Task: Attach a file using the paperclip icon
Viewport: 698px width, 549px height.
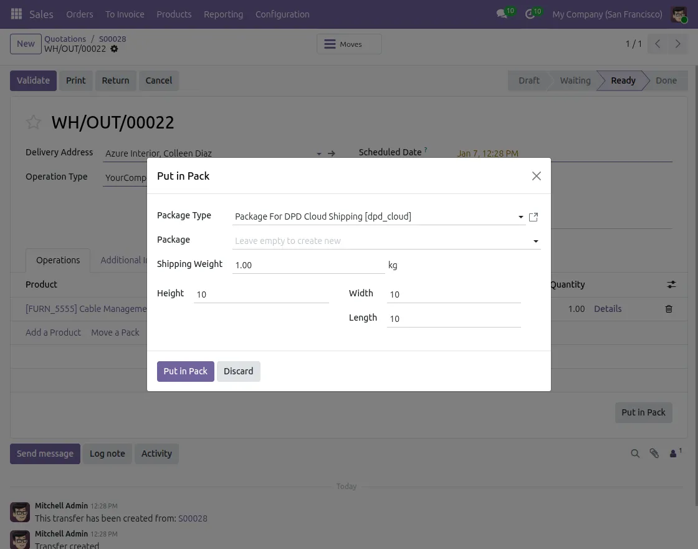Action: point(654,454)
